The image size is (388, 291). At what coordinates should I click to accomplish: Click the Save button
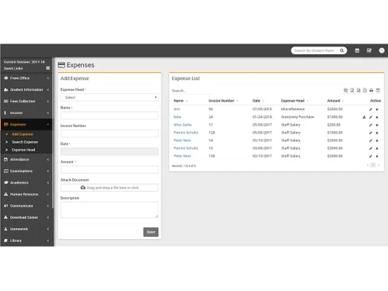[x=151, y=232]
